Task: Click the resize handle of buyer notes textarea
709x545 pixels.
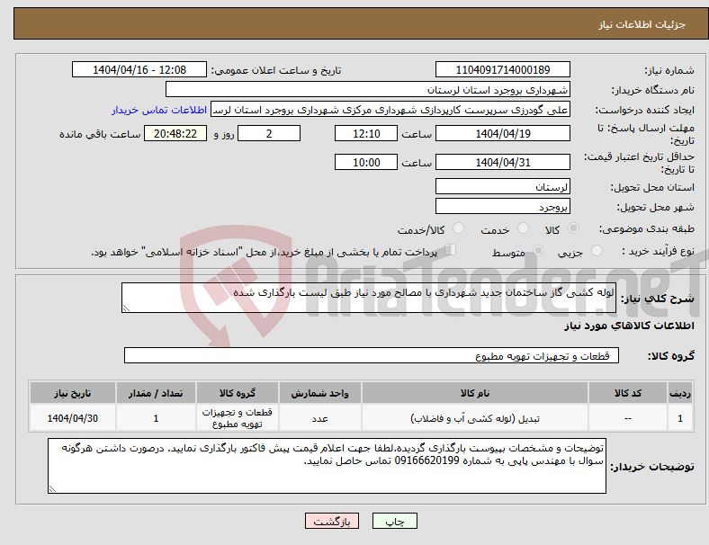Action: [52, 488]
